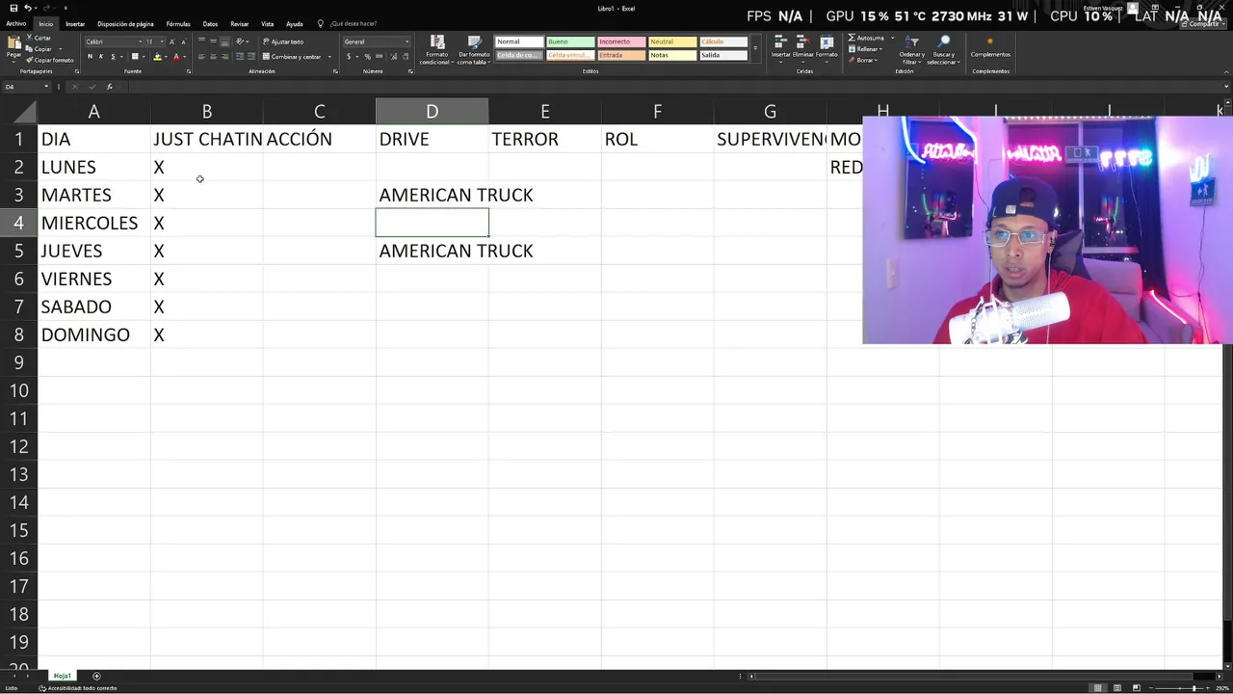
Task: Click the Cortar scissors button
Action: pos(39,38)
